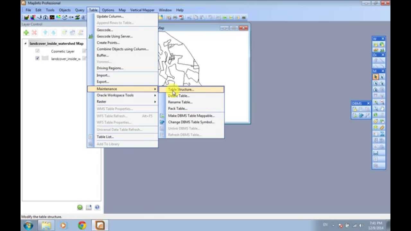411x231 pixels.
Task: Click green round icon below layer list
Action: [80, 207]
